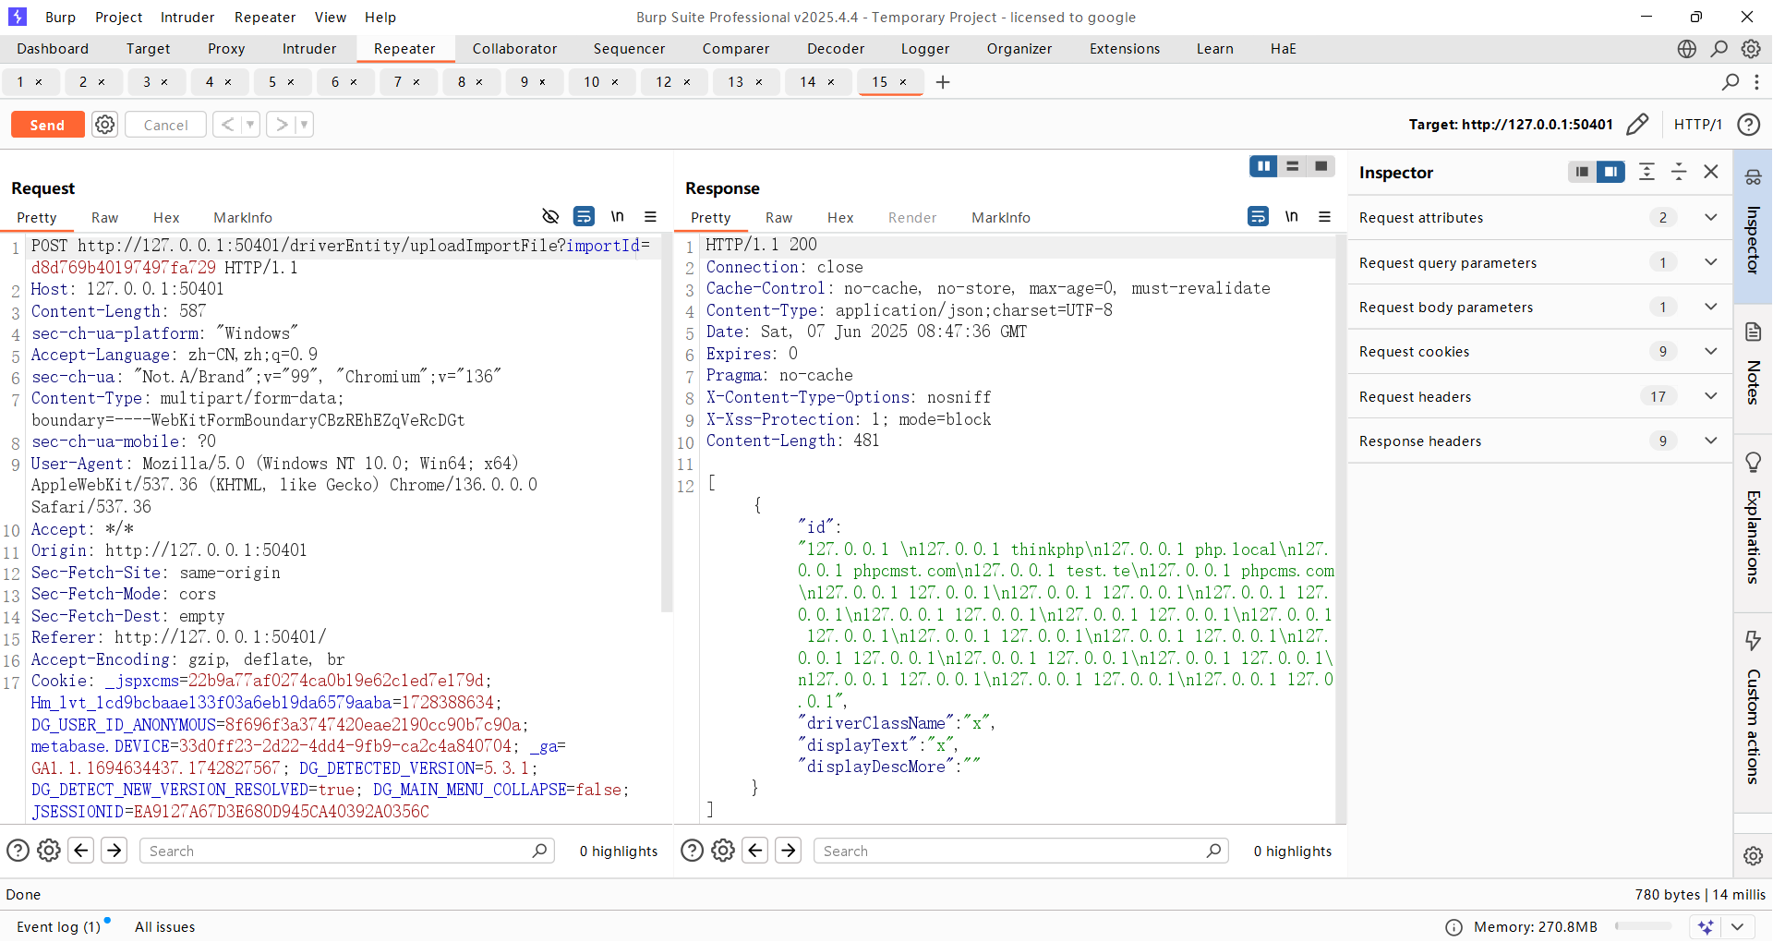
Task: Go forward to next request in history
Action: pos(282,124)
